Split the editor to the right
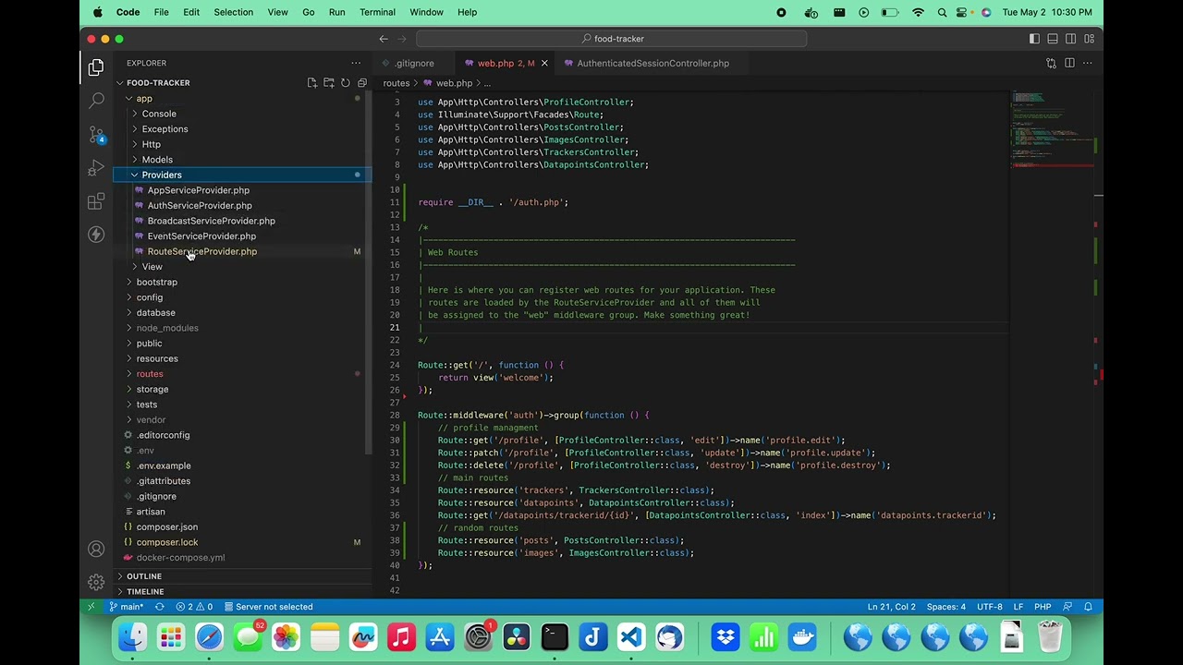1183x665 pixels. [x=1069, y=63]
